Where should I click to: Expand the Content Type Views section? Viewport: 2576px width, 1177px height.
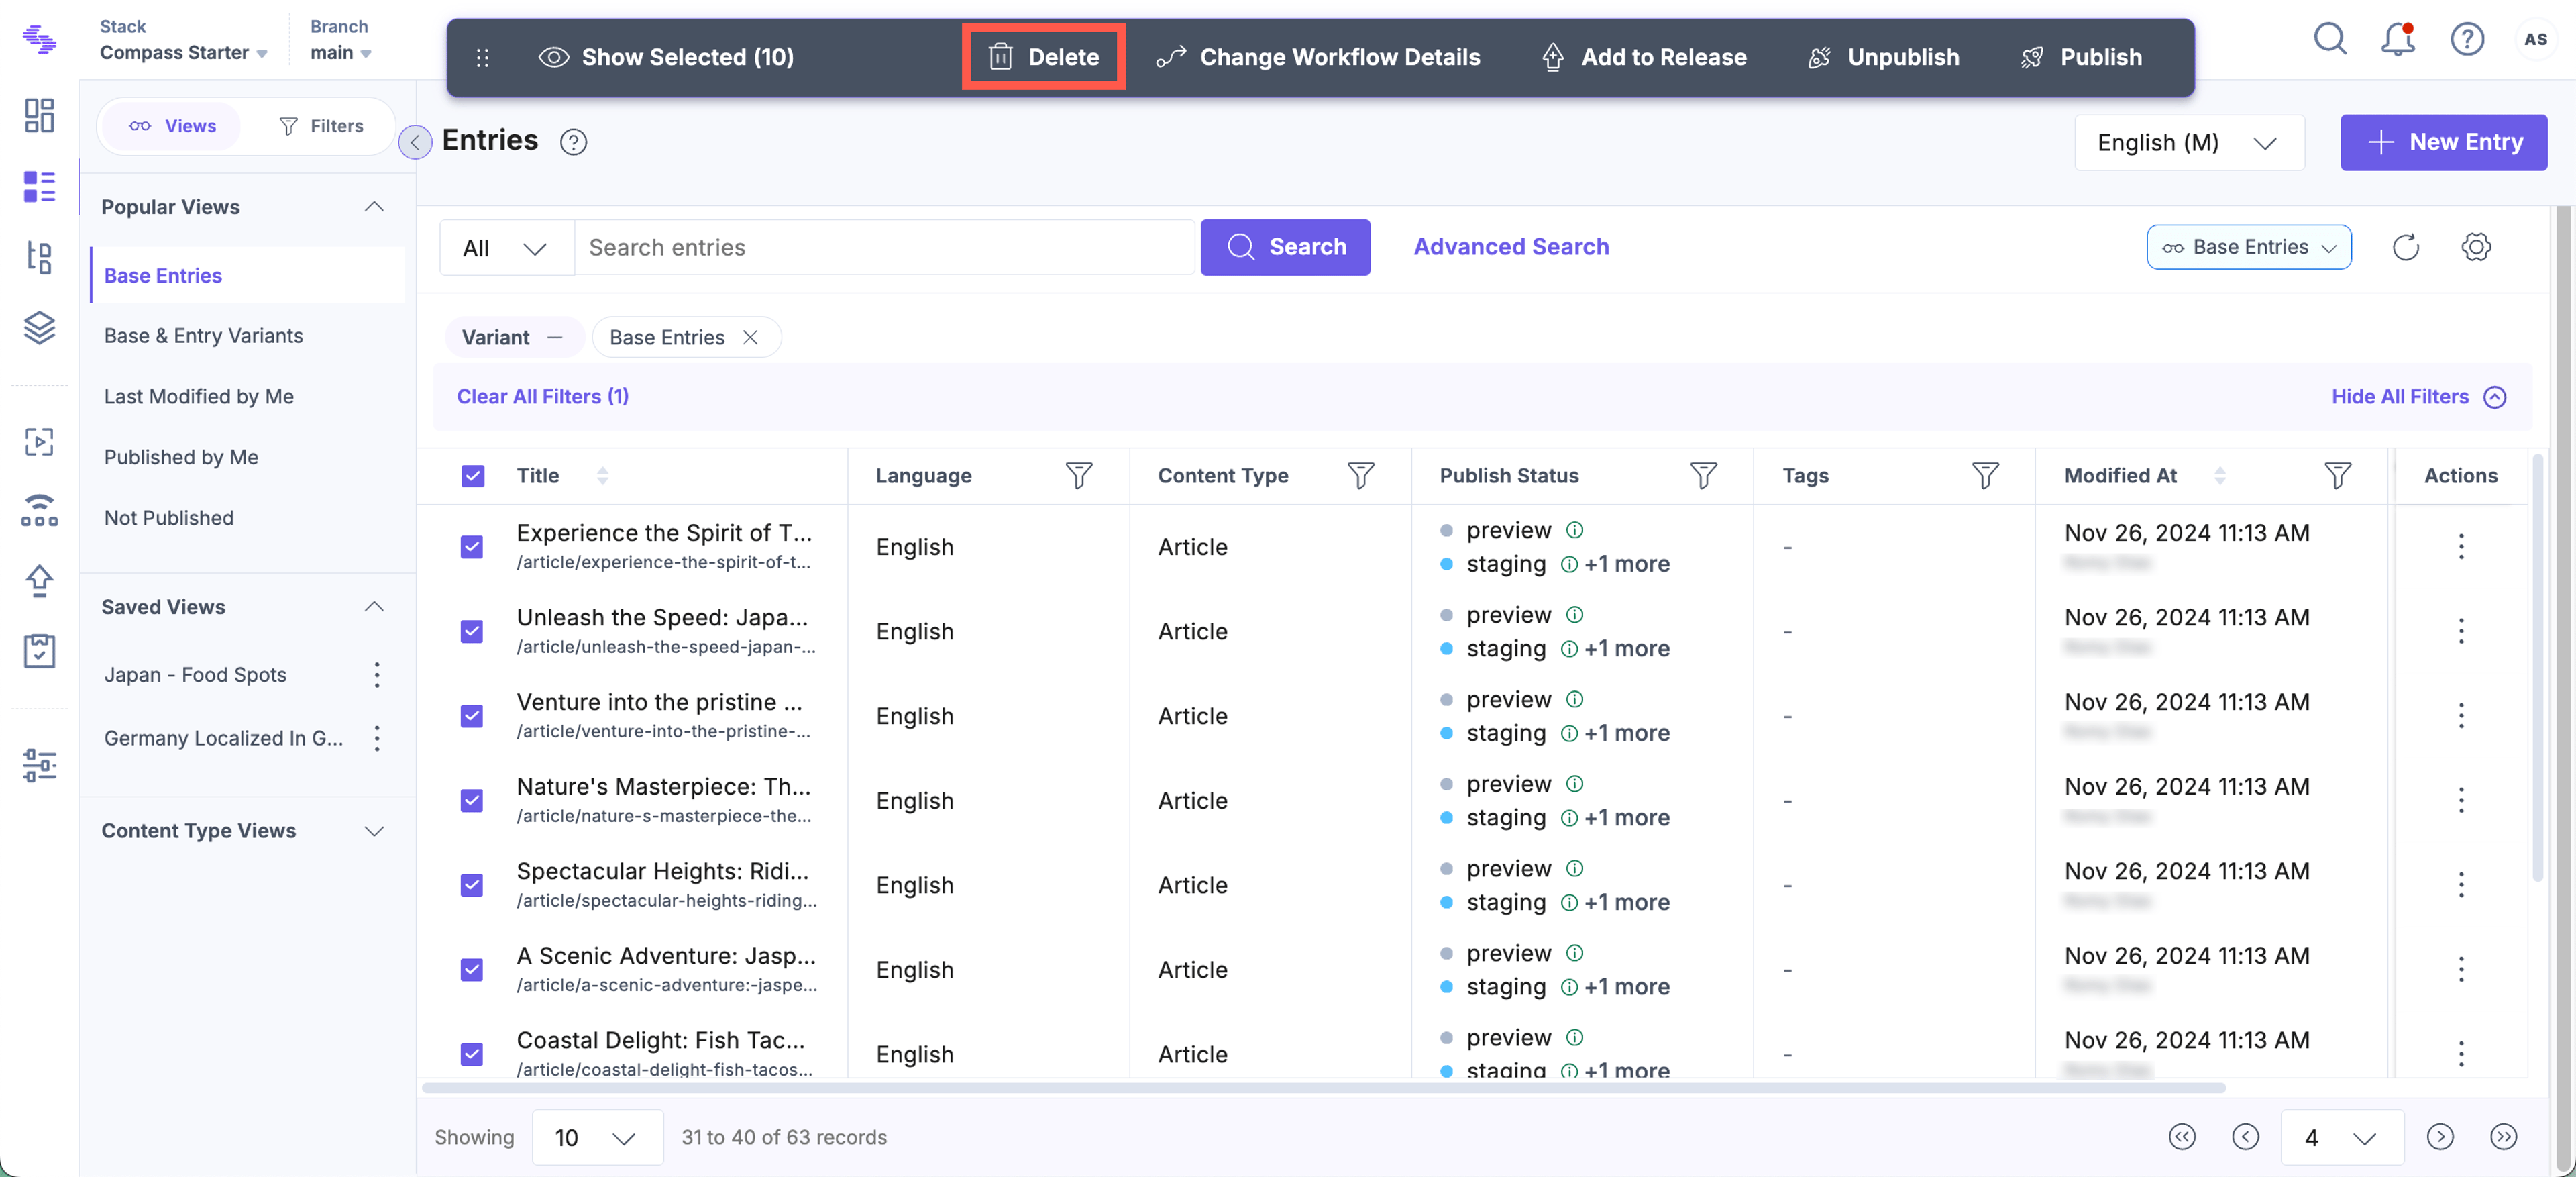(x=374, y=831)
